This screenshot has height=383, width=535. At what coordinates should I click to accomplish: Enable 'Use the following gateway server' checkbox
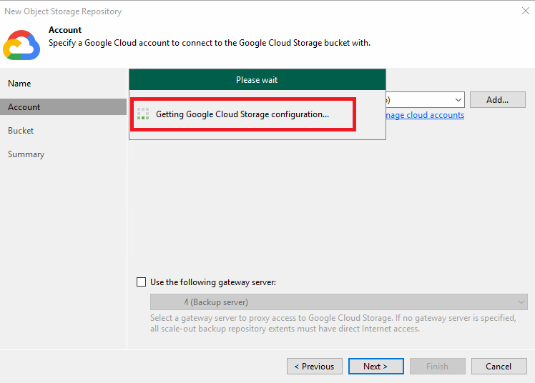click(x=141, y=282)
